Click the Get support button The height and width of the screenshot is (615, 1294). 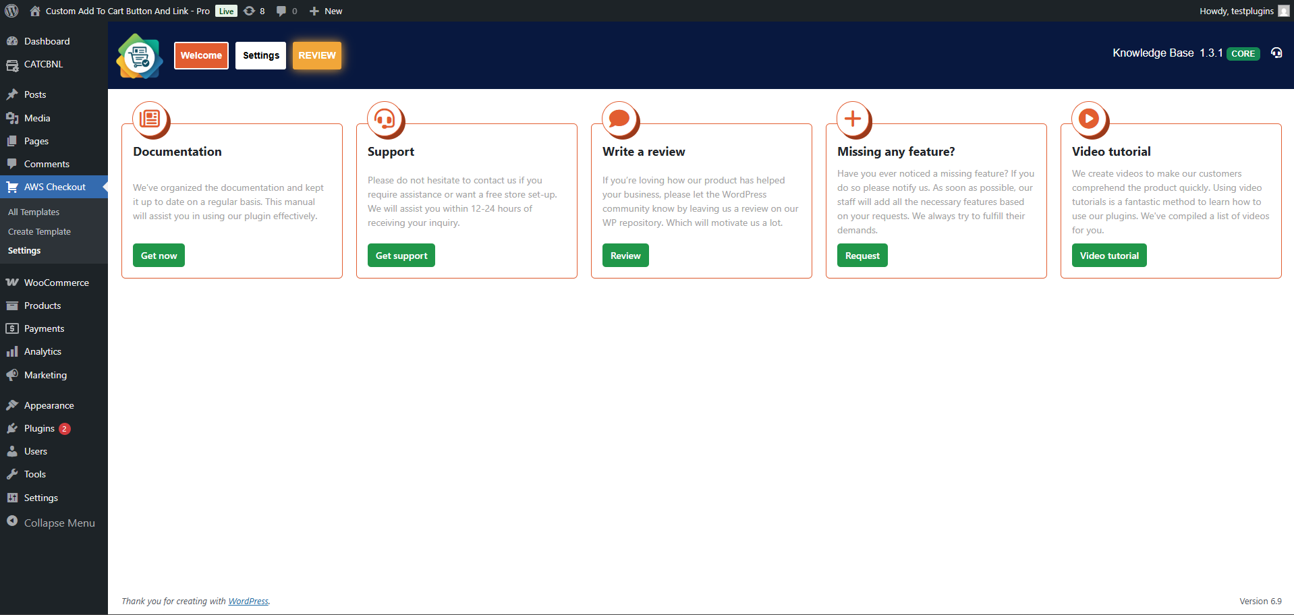coord(401,256)
